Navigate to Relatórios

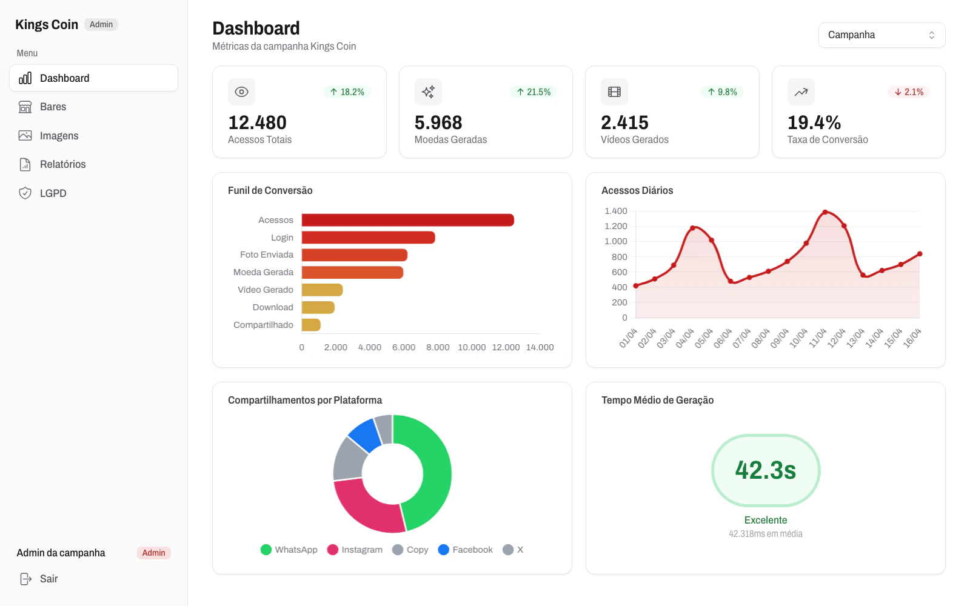93,164
